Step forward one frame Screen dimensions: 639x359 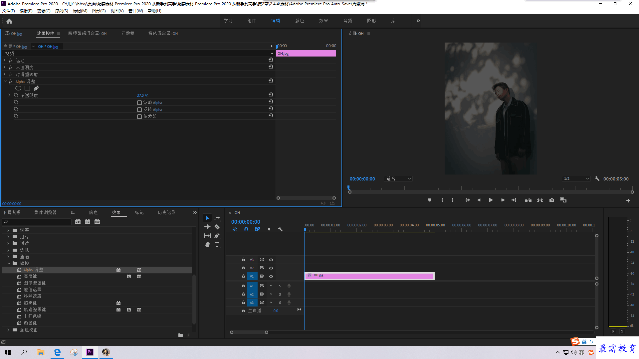click(x=503, y=200)
